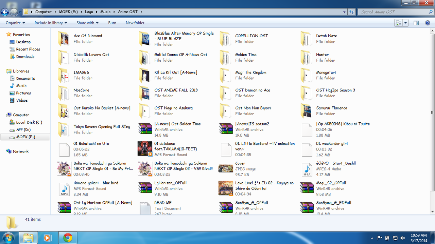
Task: Select the COPELLION OST folder icon
Action: (x=226, y=39)
